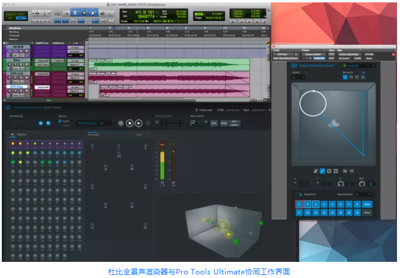Click the loop/rewind icon in renderer transport
Image resolution: width=400 pixels, height=278 pixels.
point(121,123)
